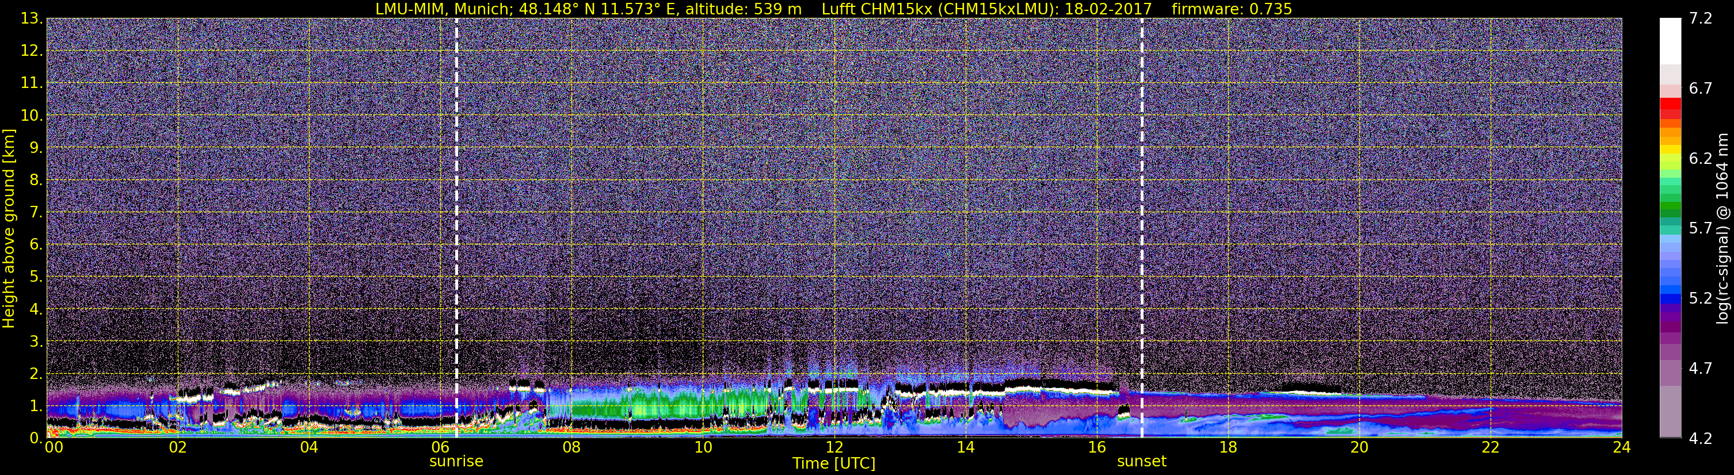Click the 4.7 colorbar tick label
Image resolution: width=1734 pixels, height=475 pixels.
point(1701,369)
